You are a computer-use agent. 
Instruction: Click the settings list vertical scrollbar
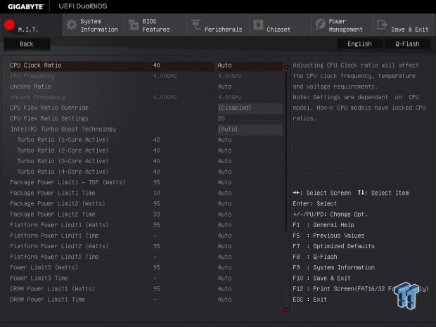point(286,150)
